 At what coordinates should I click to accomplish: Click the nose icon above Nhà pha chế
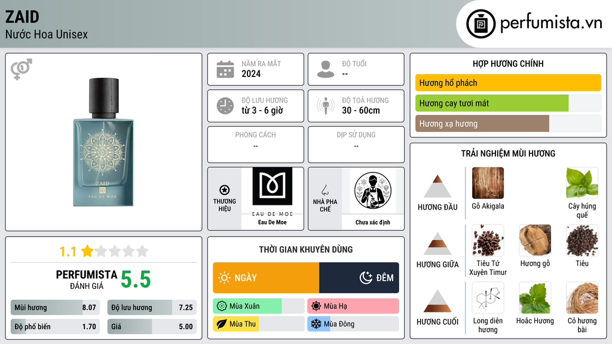tap(325, 190)
